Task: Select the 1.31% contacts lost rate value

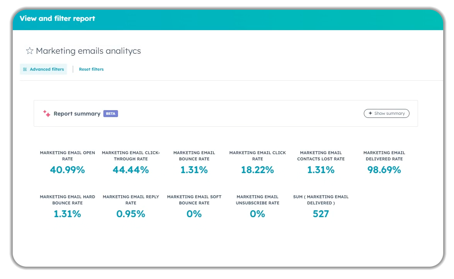Action: (x=321, y=170)
